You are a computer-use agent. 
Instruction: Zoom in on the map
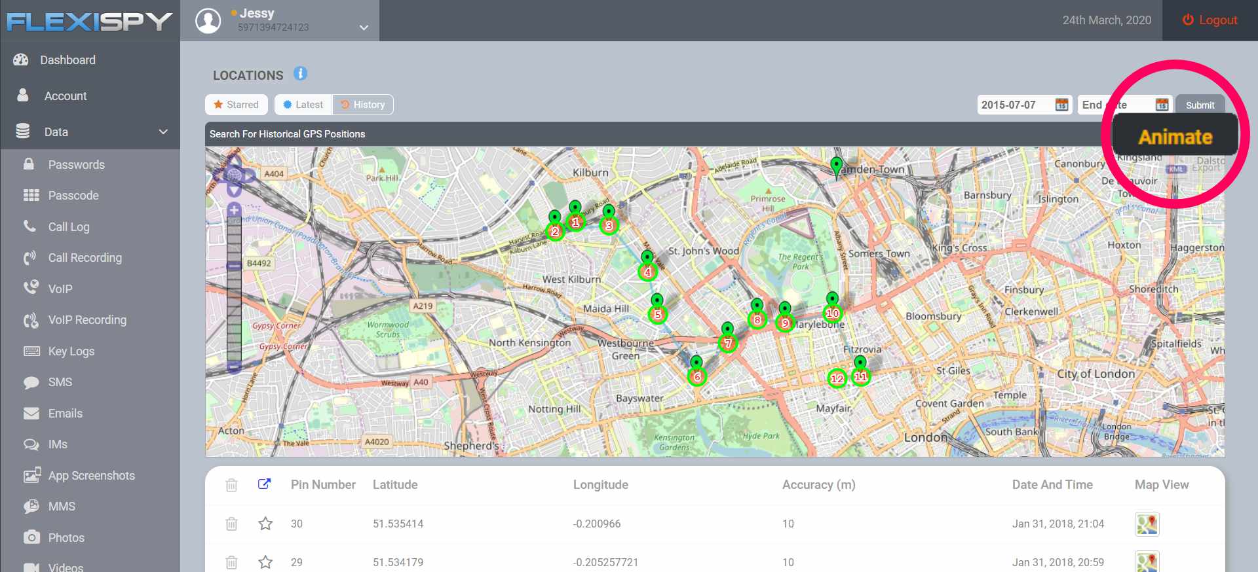click(x=234, y=209)
